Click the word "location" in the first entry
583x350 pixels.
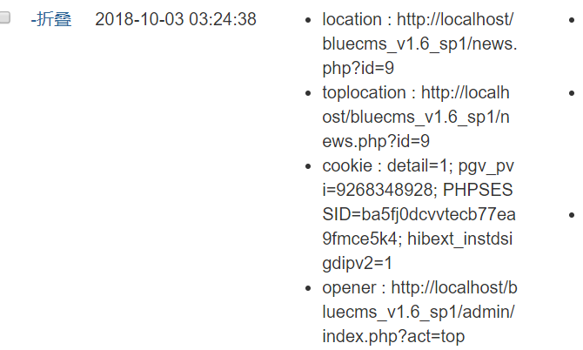352,19
